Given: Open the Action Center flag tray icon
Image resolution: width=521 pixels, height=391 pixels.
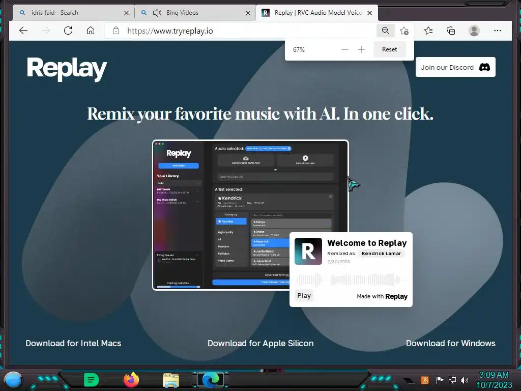Looking at the screenshot, I should (440, 380).
